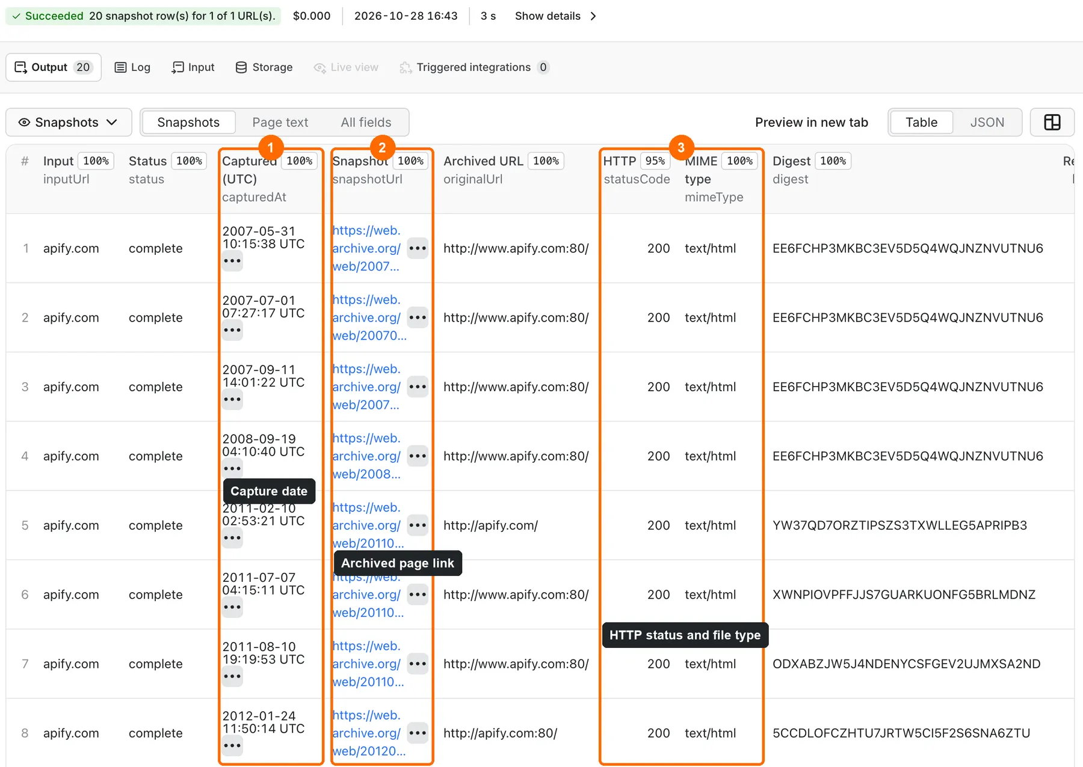This screenshot has width=1083, height=767.
Task: Expand ellipsis under 2012-01-24 capture date
Action: [232, 746]
